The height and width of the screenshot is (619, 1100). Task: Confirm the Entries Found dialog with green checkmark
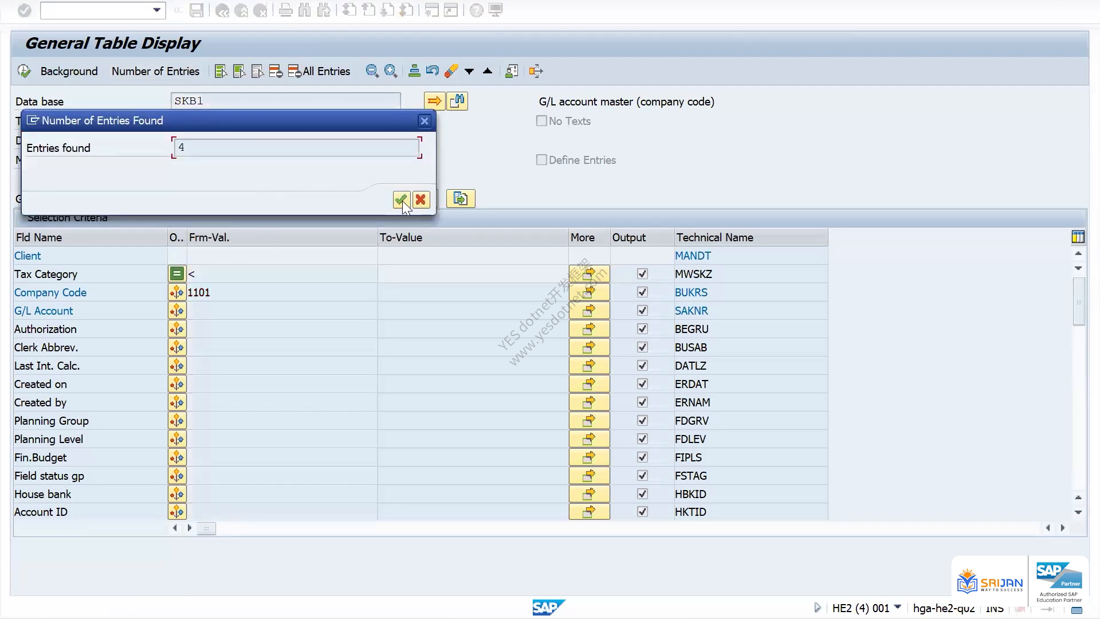tap(401, 199)
